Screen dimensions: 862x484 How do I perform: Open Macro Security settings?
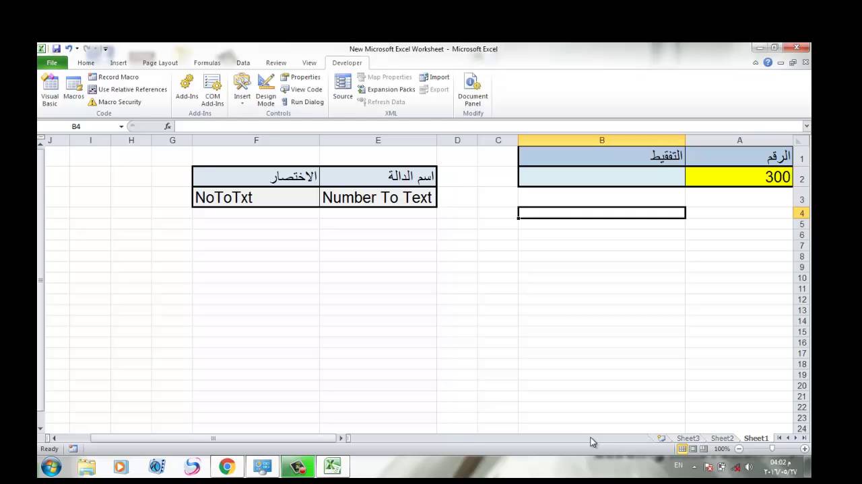tap(114, 102)
